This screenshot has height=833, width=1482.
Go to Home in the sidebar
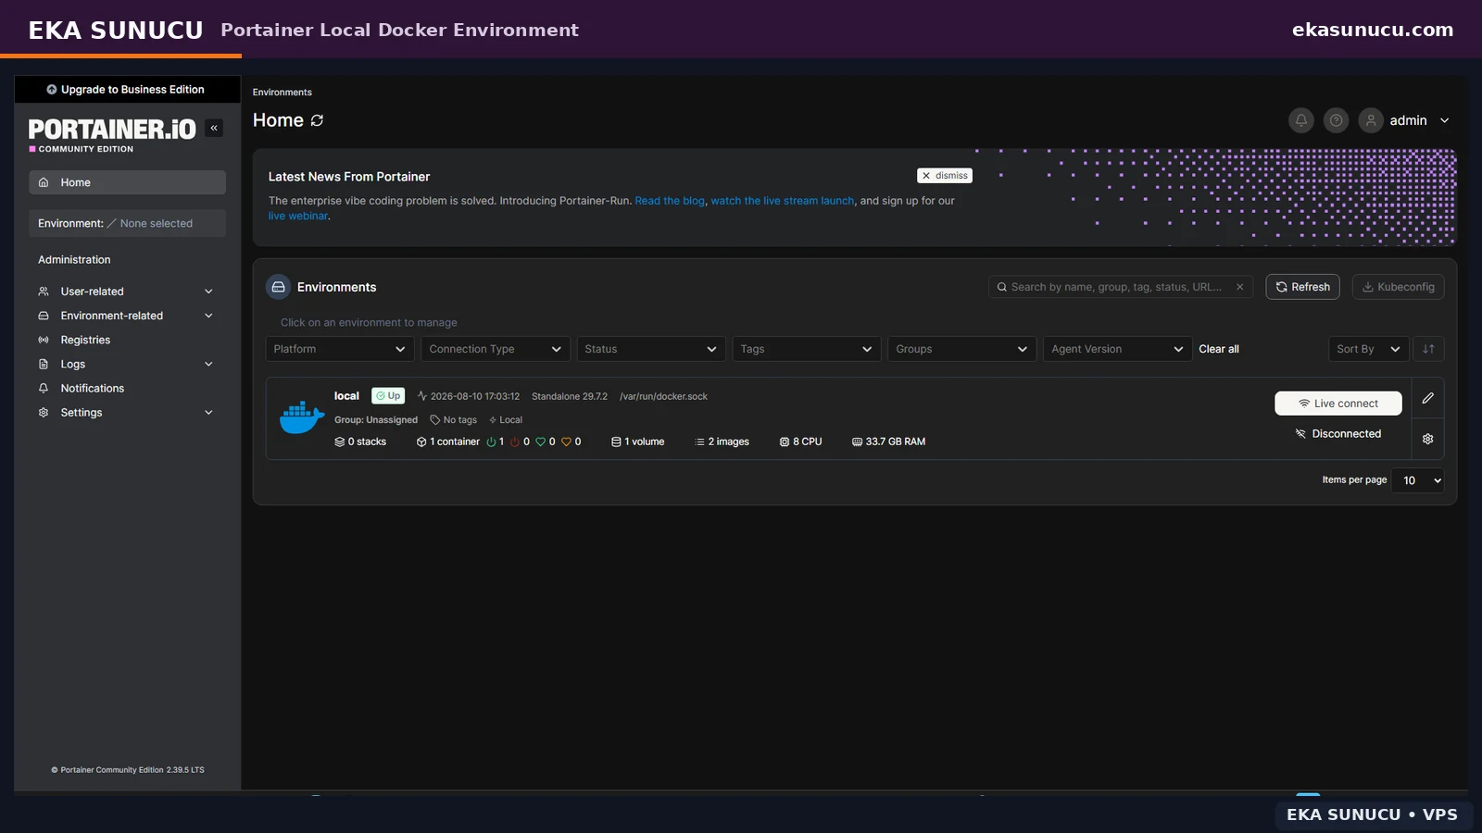127,182
